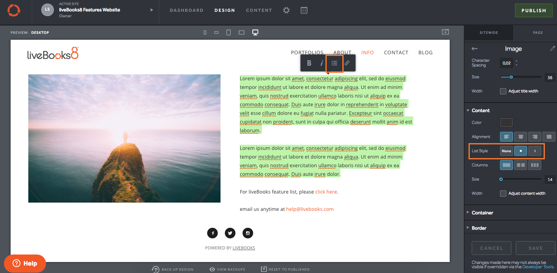Open the site settings gear icon

pos(286,11)
